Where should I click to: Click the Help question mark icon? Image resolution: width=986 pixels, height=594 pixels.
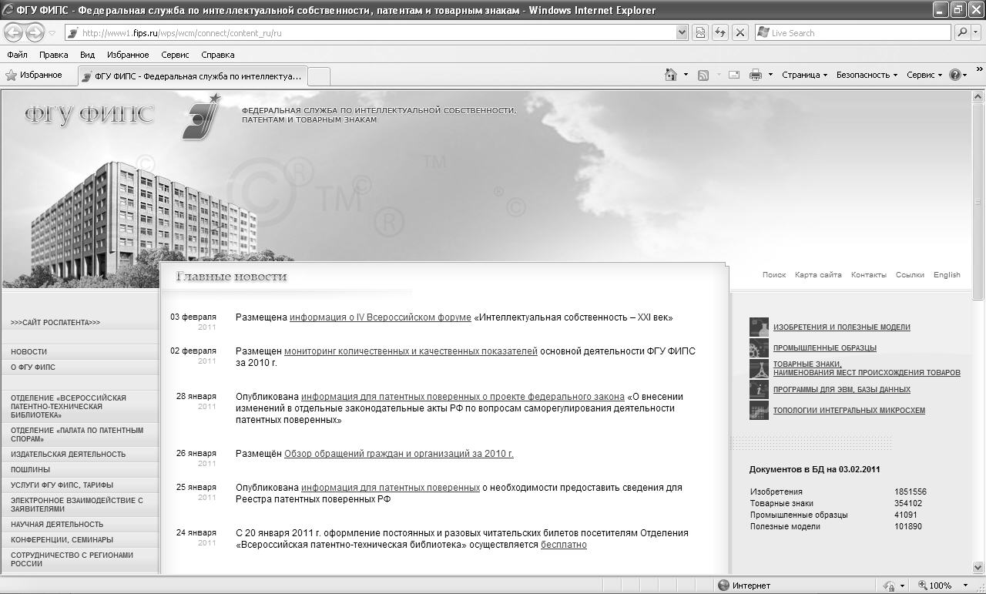point(955,75)
